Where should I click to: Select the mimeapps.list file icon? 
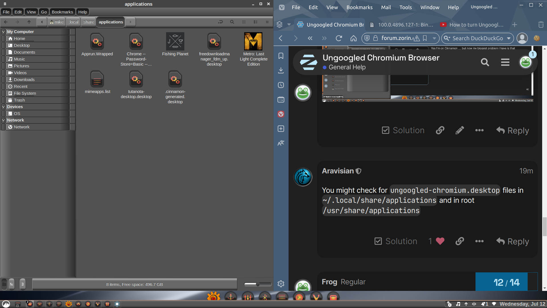[x=97, y=80]
